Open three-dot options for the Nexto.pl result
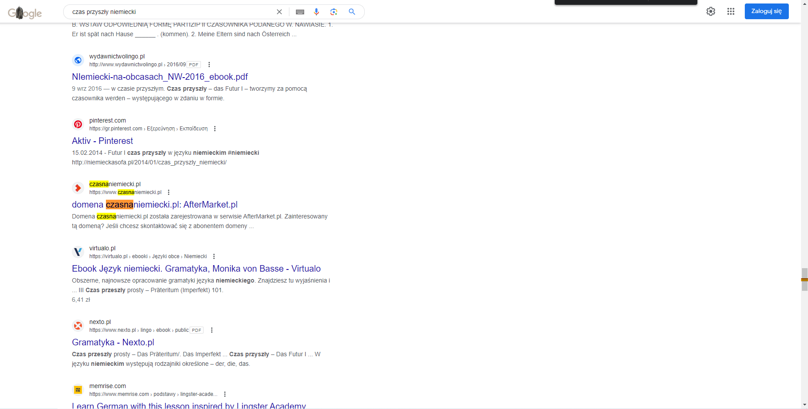This screenshot has height=409, width=808. point(212,330)
